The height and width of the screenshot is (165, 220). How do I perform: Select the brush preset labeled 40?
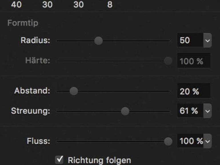[x=16, y=5]
